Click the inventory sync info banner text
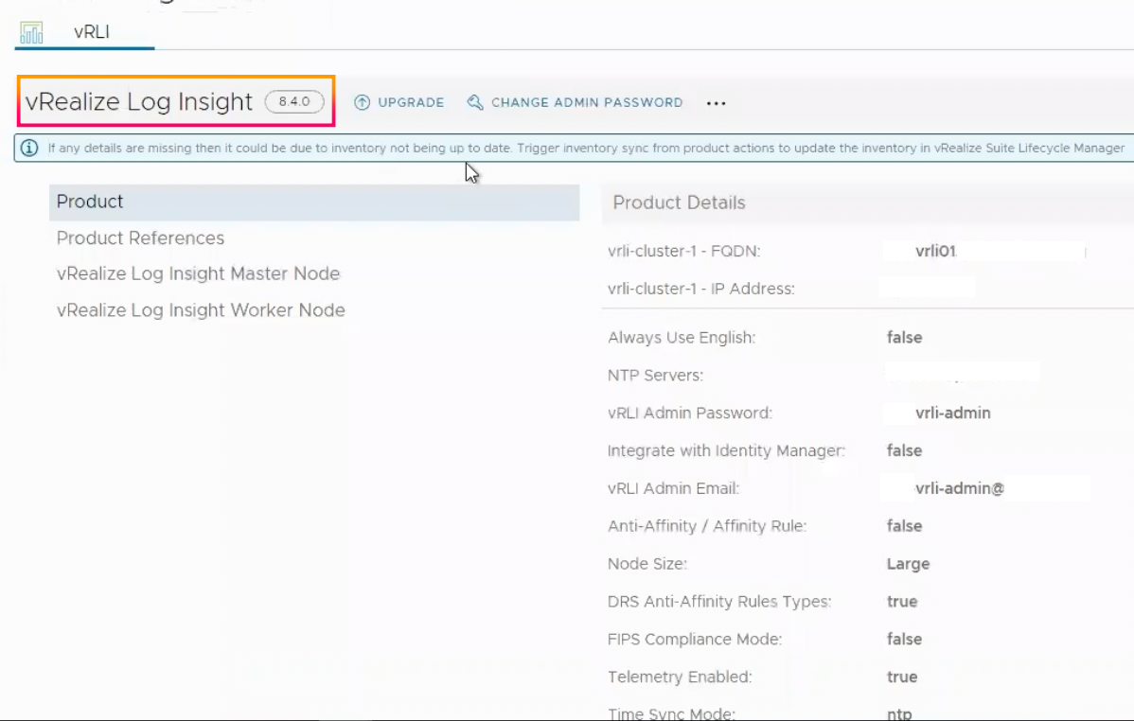1134x721 pixels. (x=586, y=149)
